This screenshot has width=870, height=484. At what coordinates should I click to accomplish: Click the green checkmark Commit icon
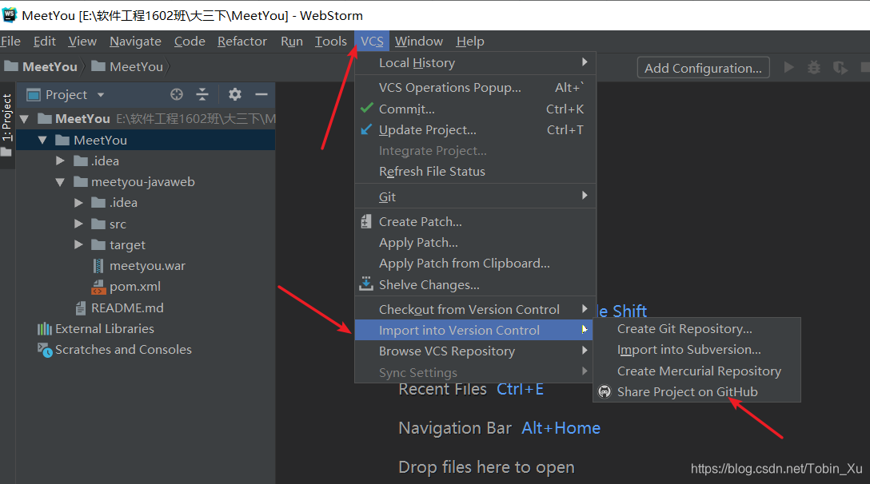[367, 108]
